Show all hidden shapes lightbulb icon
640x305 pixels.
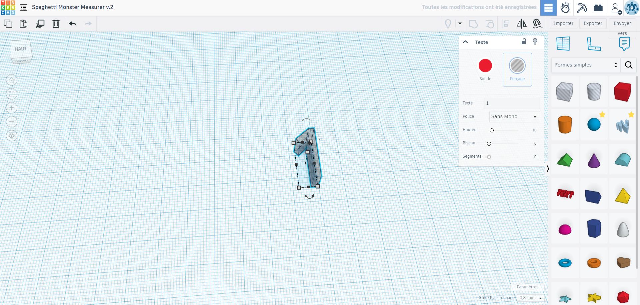click(x=448, y=24)
